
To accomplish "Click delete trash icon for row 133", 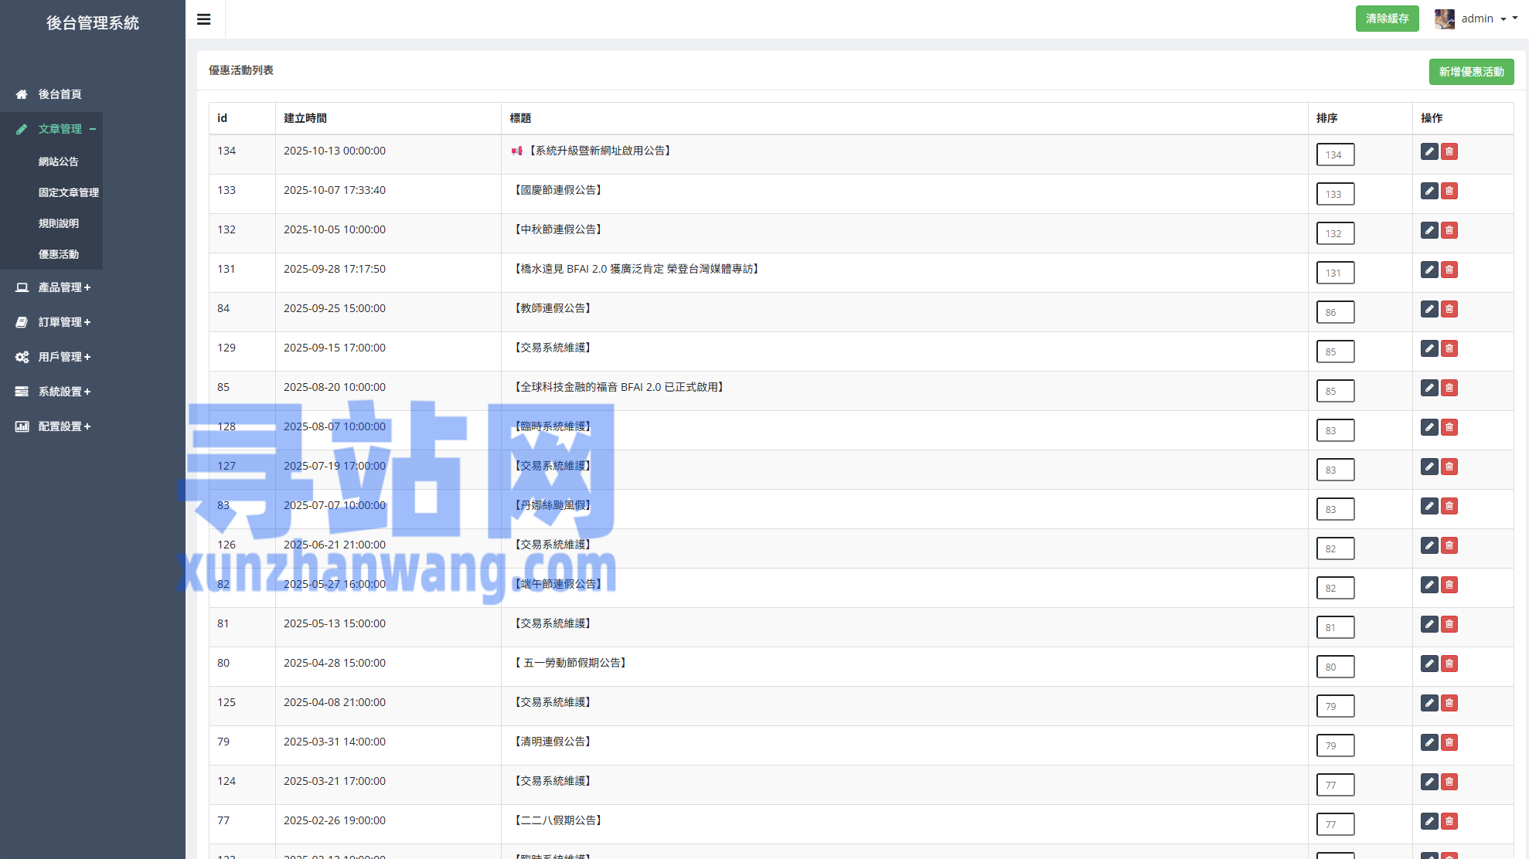I will (x=1449, y=191).
